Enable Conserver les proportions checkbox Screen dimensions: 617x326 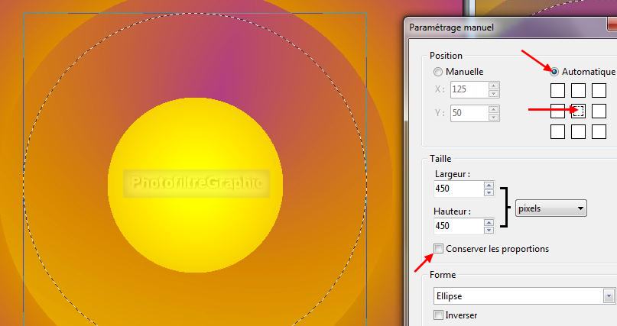point(438,249)
